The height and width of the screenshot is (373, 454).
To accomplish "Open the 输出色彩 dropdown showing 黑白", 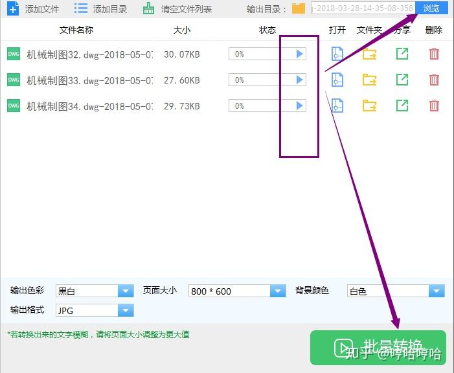I will 95,291.
